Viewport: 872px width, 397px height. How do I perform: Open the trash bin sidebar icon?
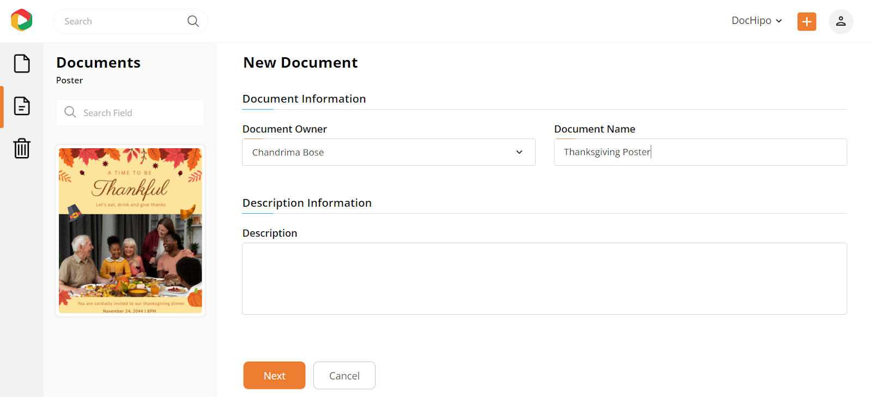22,148
